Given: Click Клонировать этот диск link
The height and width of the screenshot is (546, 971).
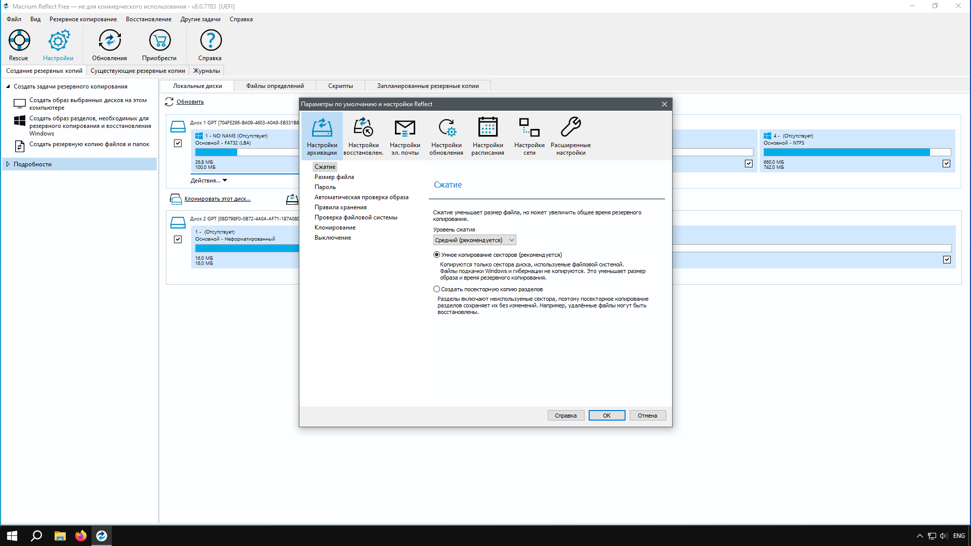Looking at the screenshot, I should click(217, 199).
